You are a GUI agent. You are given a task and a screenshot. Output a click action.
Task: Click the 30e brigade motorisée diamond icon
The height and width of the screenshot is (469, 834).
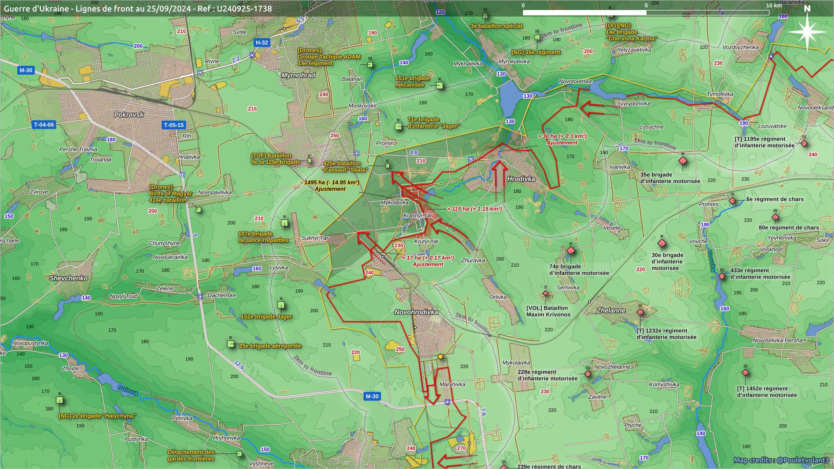pyautogui.click(x=662, y=243)
